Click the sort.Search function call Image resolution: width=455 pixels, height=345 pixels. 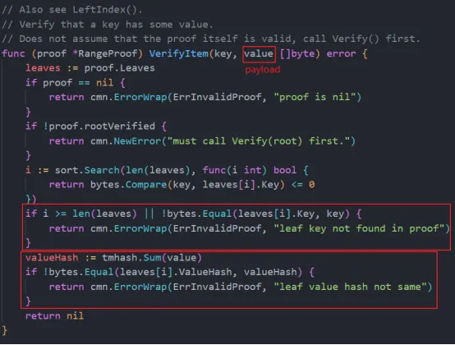(x=87, y=170)
